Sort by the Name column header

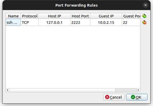pos(13,16)
